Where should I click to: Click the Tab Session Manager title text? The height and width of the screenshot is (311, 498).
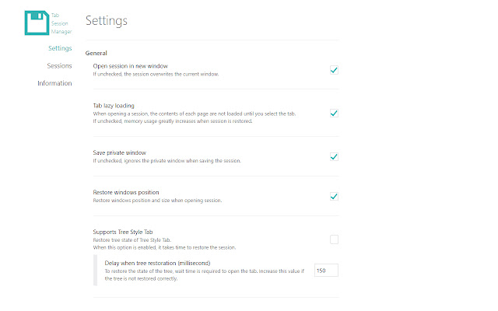(61, 23)
